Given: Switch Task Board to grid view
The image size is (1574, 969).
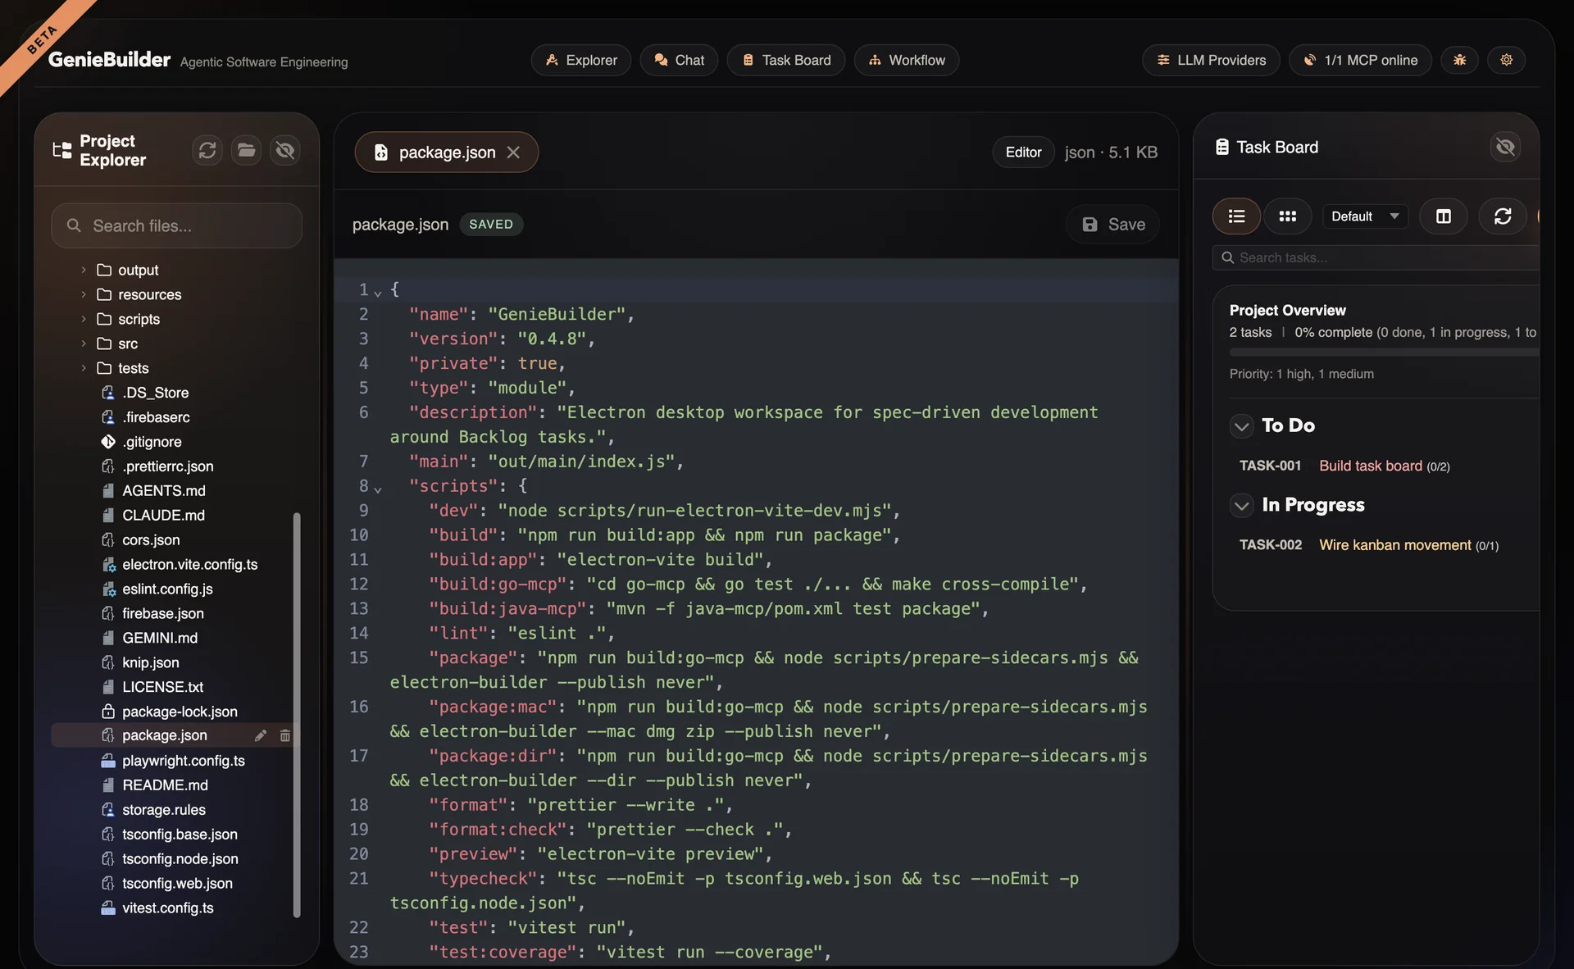Looking at the screenshot, I should (1288, 216).
